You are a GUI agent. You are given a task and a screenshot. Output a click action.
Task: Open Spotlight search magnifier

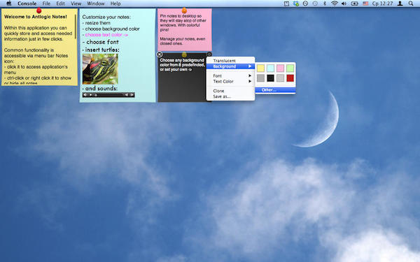point(411,3)
